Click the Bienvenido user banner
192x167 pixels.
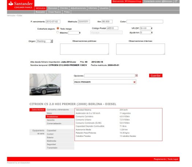127,1
